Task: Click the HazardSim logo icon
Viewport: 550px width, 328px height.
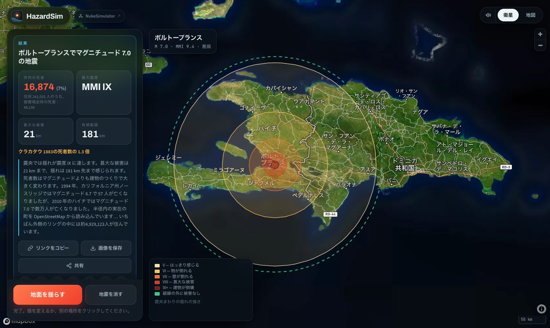Action: tap(17, 16)
